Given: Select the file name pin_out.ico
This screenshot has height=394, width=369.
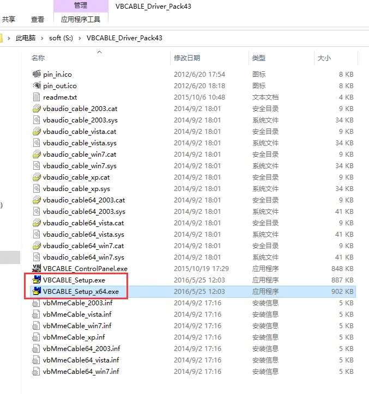Looking at the screenshot, I should 59,86.
